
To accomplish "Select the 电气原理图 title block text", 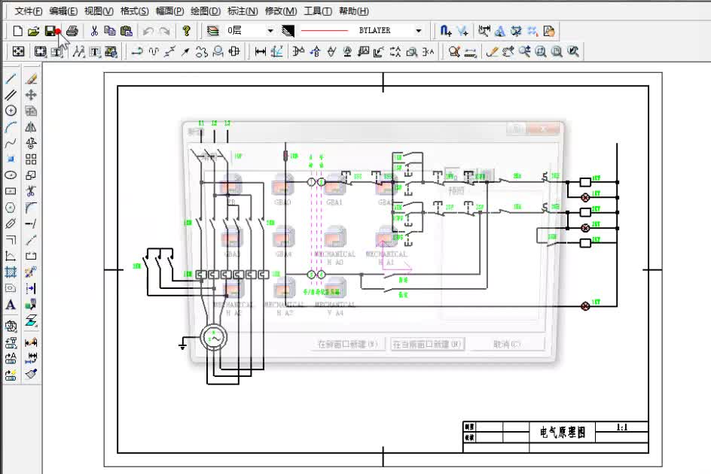I will pyautogui.click(x=563, y=433).
